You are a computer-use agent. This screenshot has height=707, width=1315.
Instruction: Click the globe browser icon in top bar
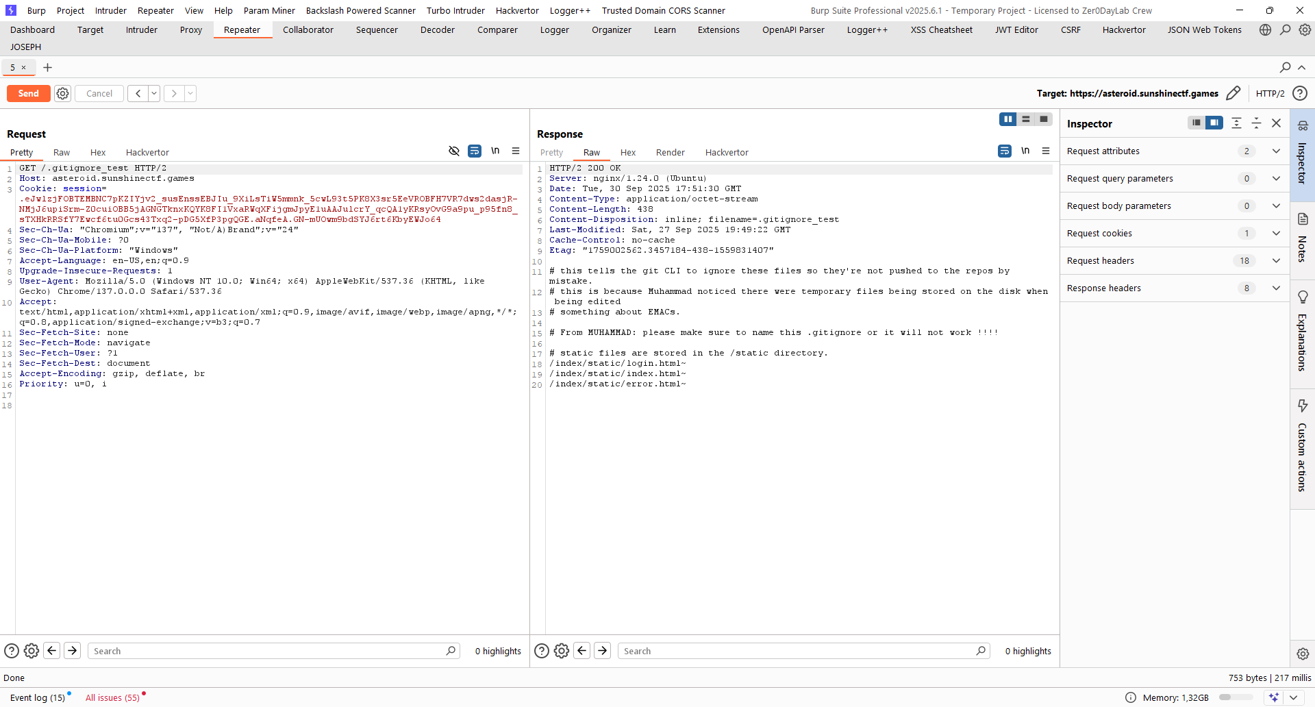[x=1265, y=29]
